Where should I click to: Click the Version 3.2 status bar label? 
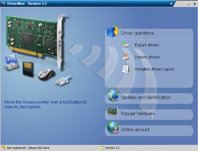112,148
